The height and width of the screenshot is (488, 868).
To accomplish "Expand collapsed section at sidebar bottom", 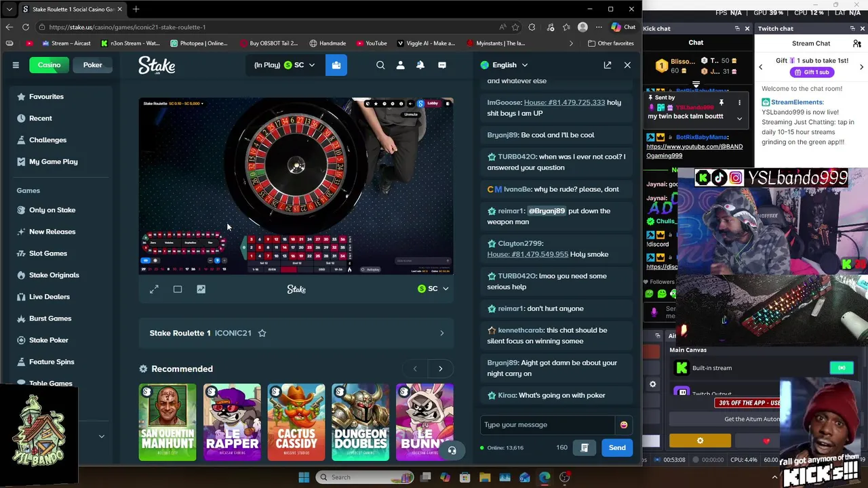I will [x=102, y=436].
